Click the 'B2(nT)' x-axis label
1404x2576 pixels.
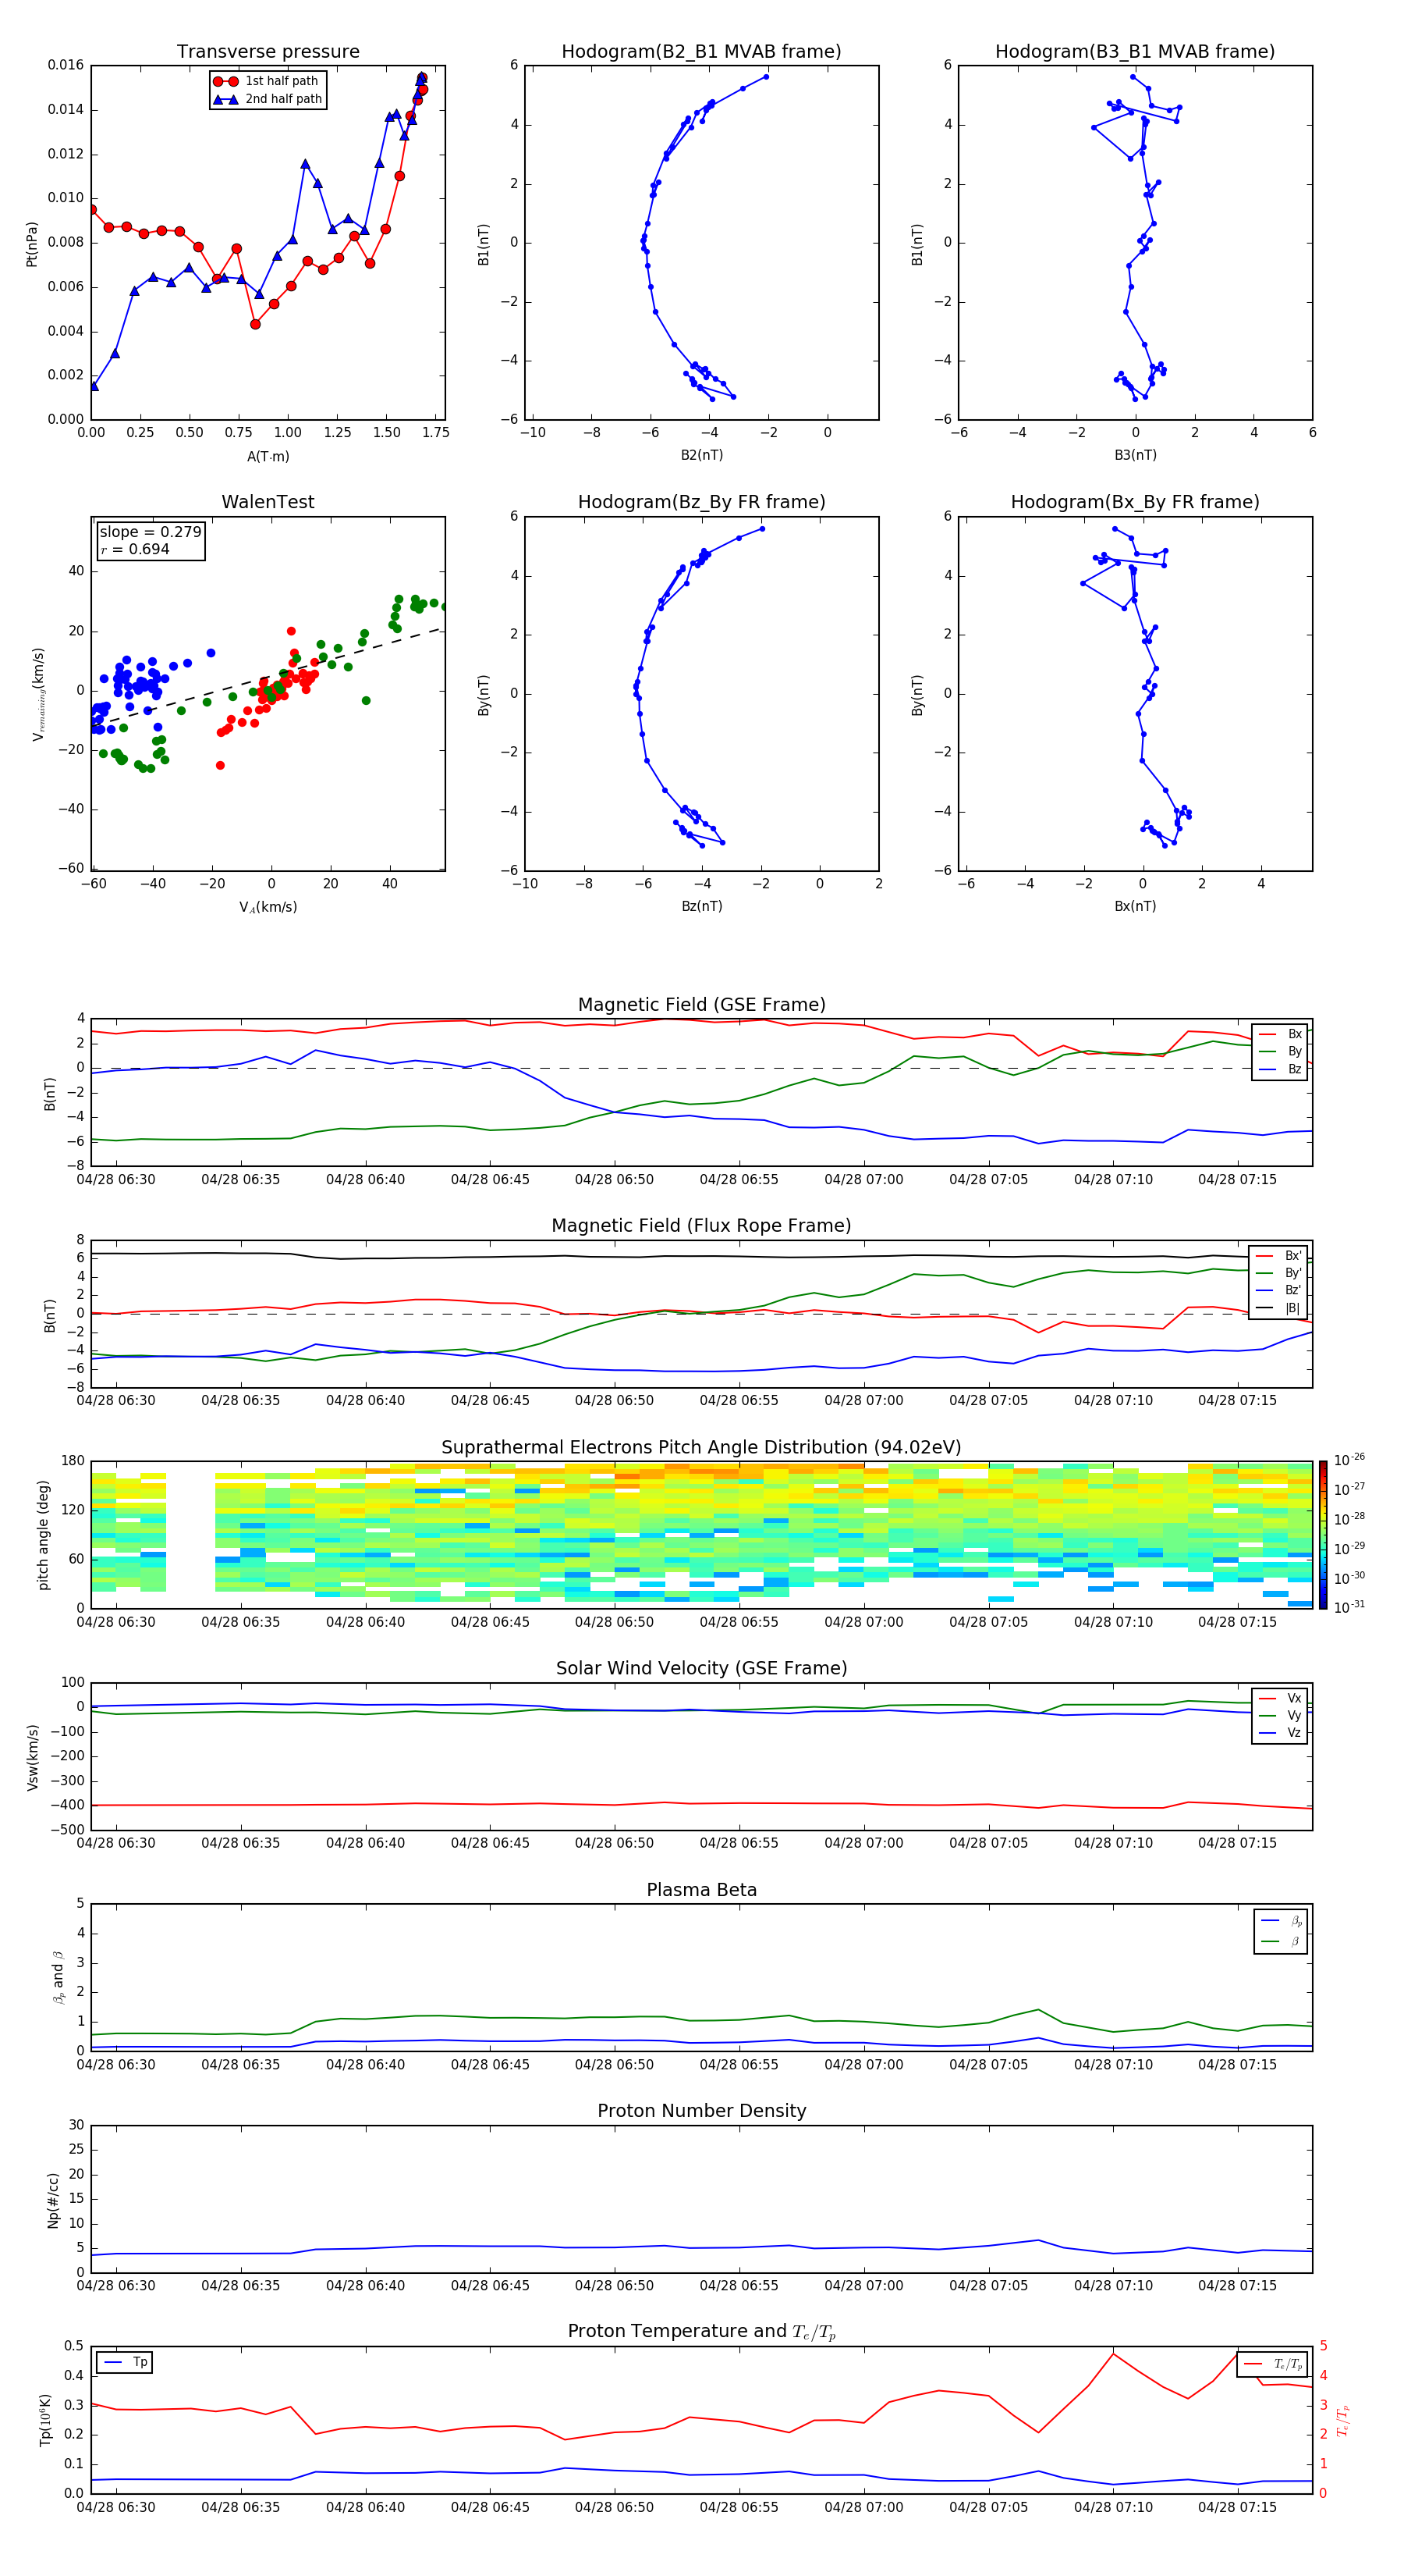pyautogui.click(x=701, y=455)
